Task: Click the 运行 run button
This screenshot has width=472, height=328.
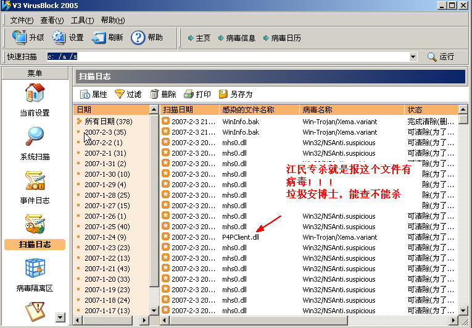Action: 441,57
